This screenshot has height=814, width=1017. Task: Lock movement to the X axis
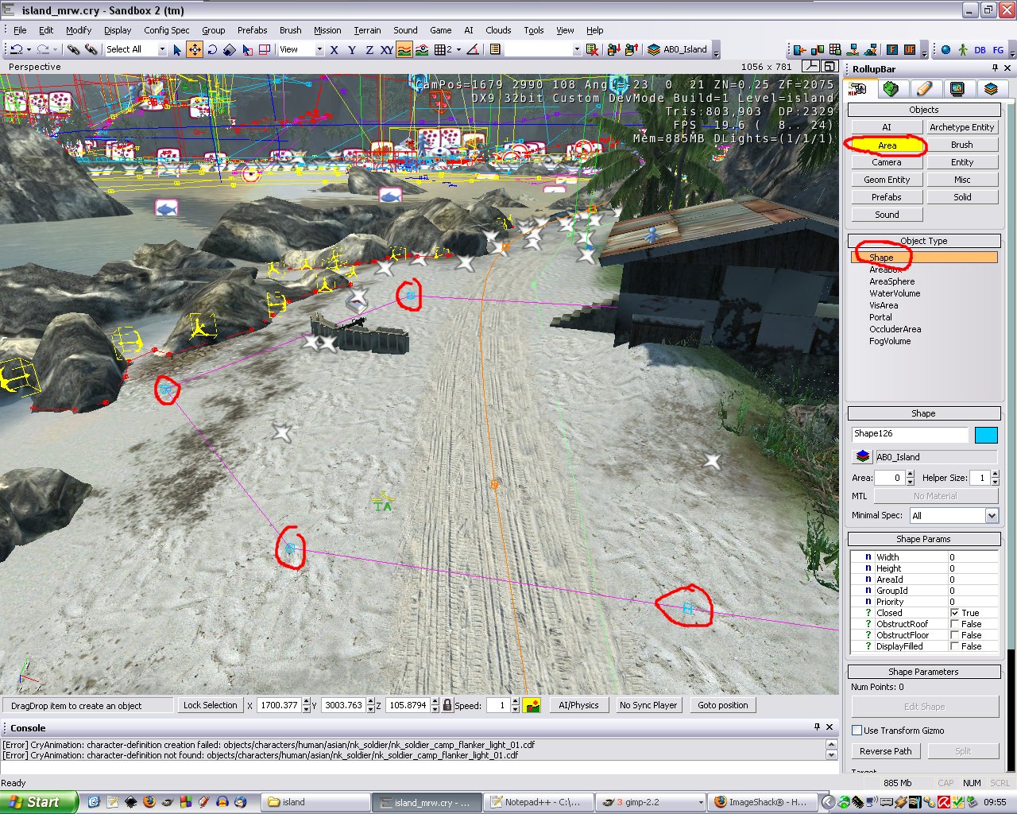(x=334, y=49)
